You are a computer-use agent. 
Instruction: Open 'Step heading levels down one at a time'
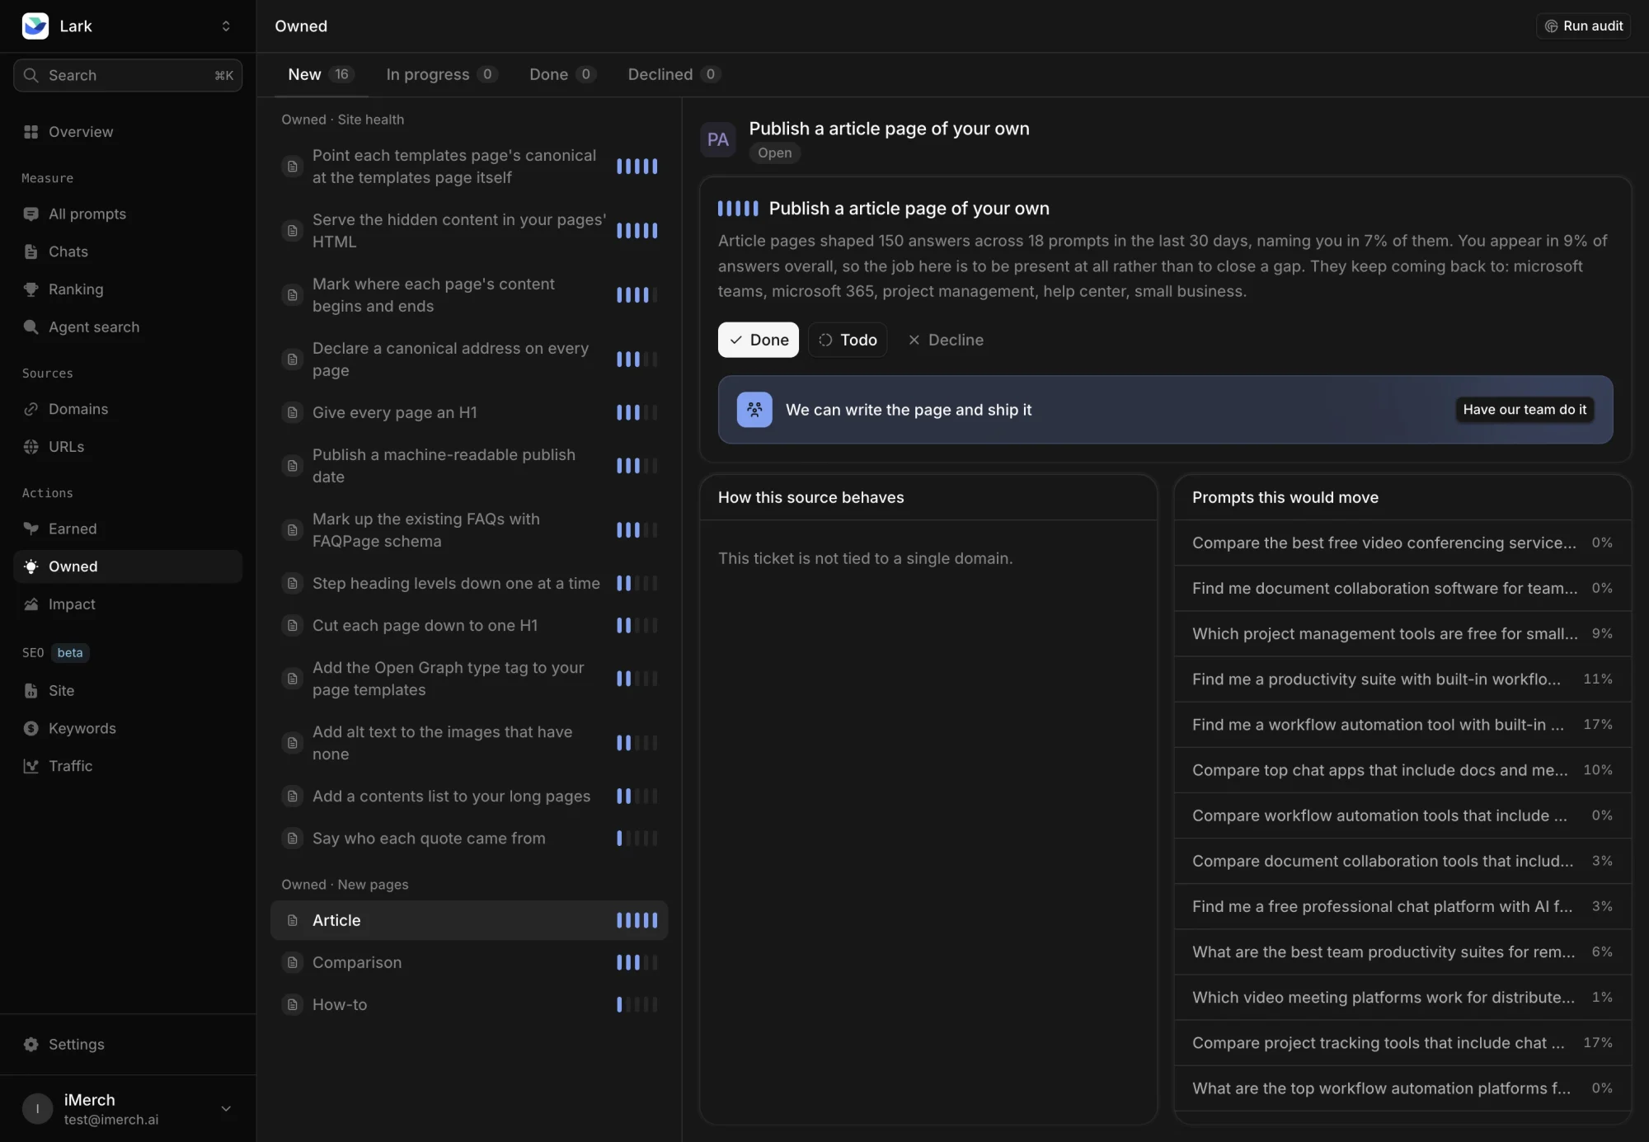[469, 583]
